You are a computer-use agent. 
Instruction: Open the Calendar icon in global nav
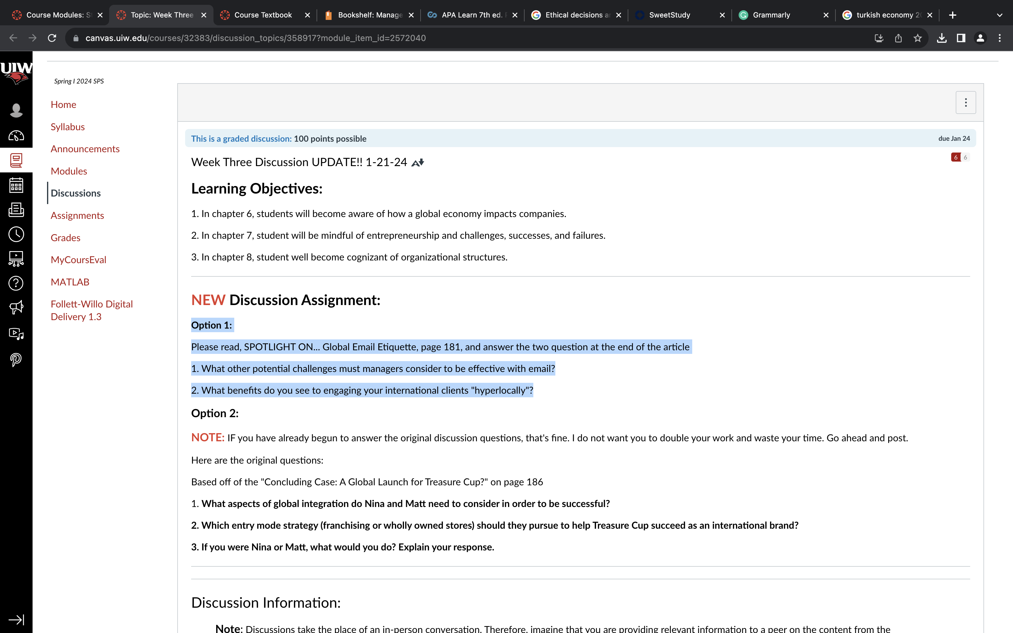(16, 184)
